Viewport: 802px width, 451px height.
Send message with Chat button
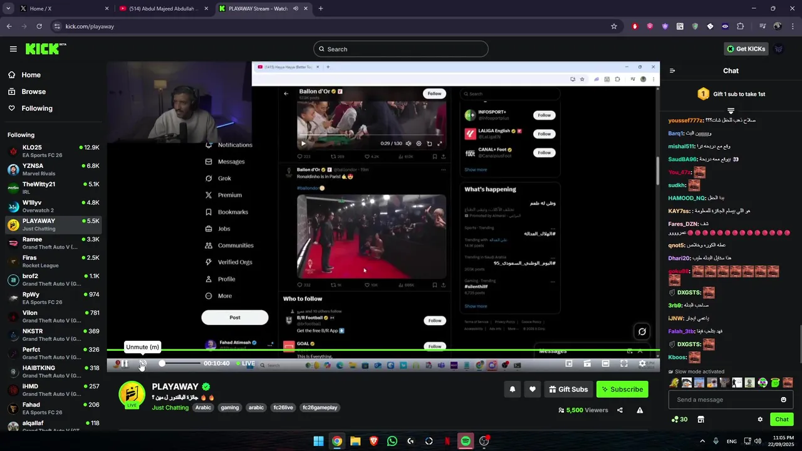click(782, 420)
